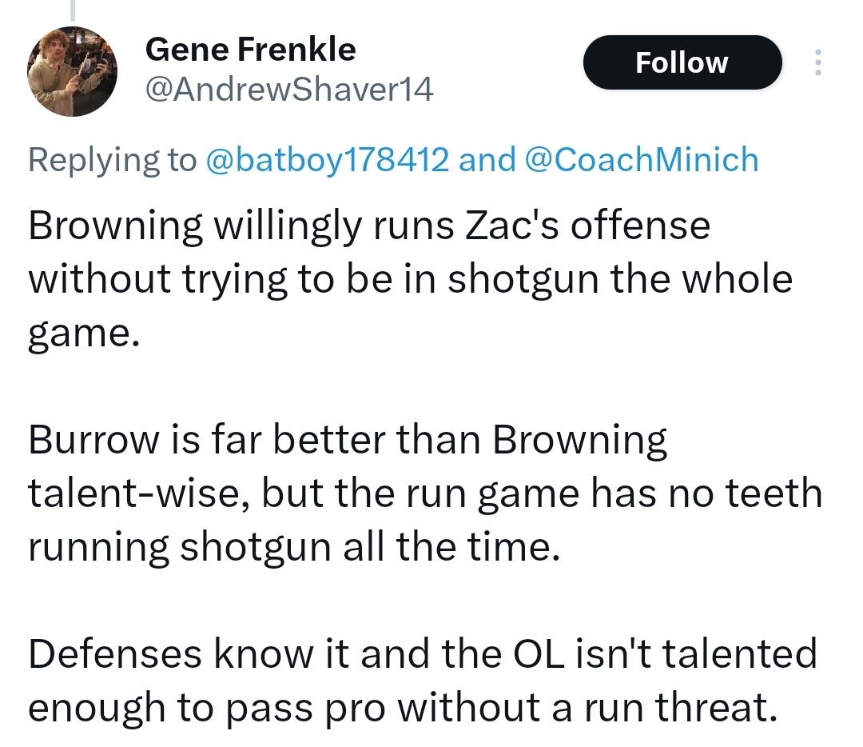This screenshot has height=747, width=863.
Task: Visit the @batboy178412 mention link
Action: point(328,159)
